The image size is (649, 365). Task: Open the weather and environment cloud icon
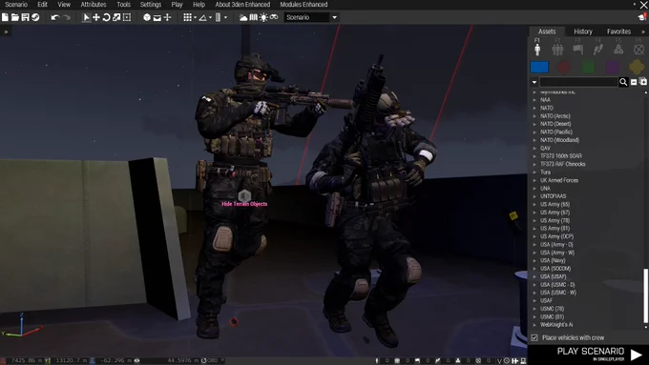pos(243,17)
